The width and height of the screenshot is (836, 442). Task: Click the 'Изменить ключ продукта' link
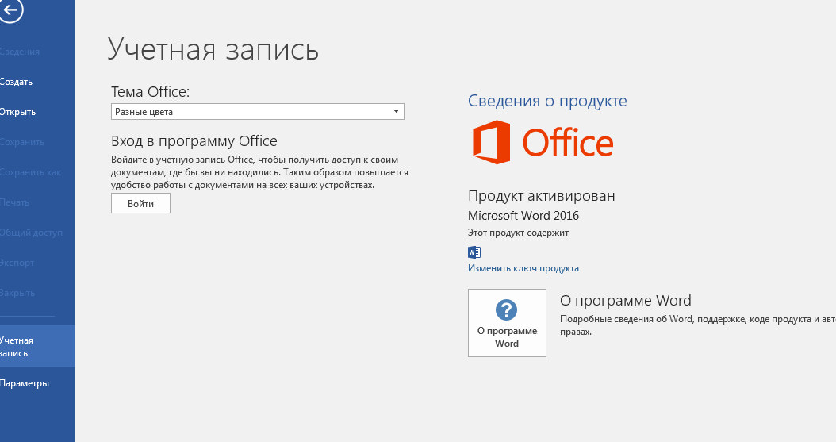point(523,268)
